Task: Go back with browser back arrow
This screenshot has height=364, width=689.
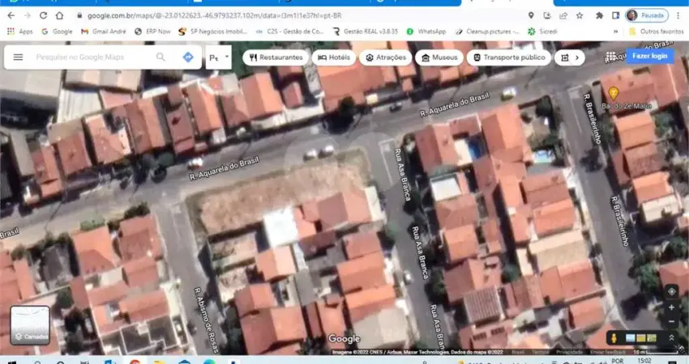Action: coord(11,15)
